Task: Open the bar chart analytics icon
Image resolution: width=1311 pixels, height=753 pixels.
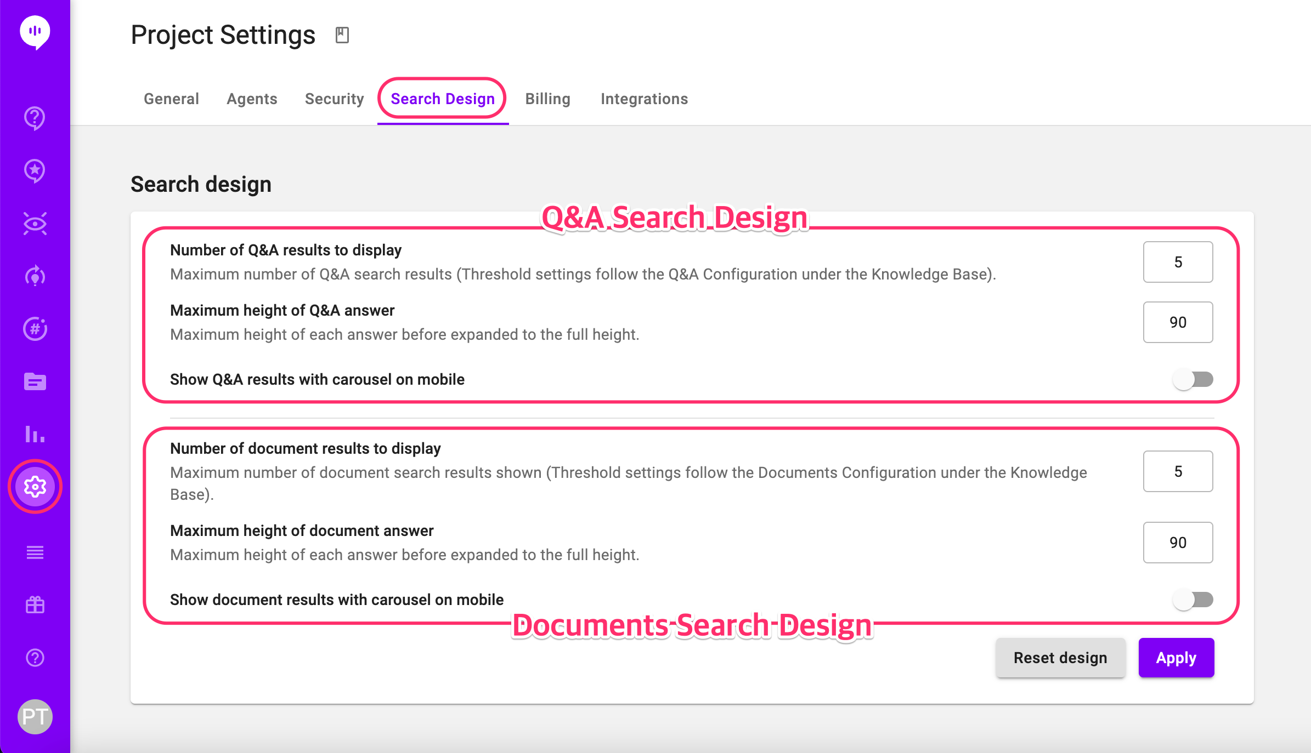Action: (x=35, y=434)
